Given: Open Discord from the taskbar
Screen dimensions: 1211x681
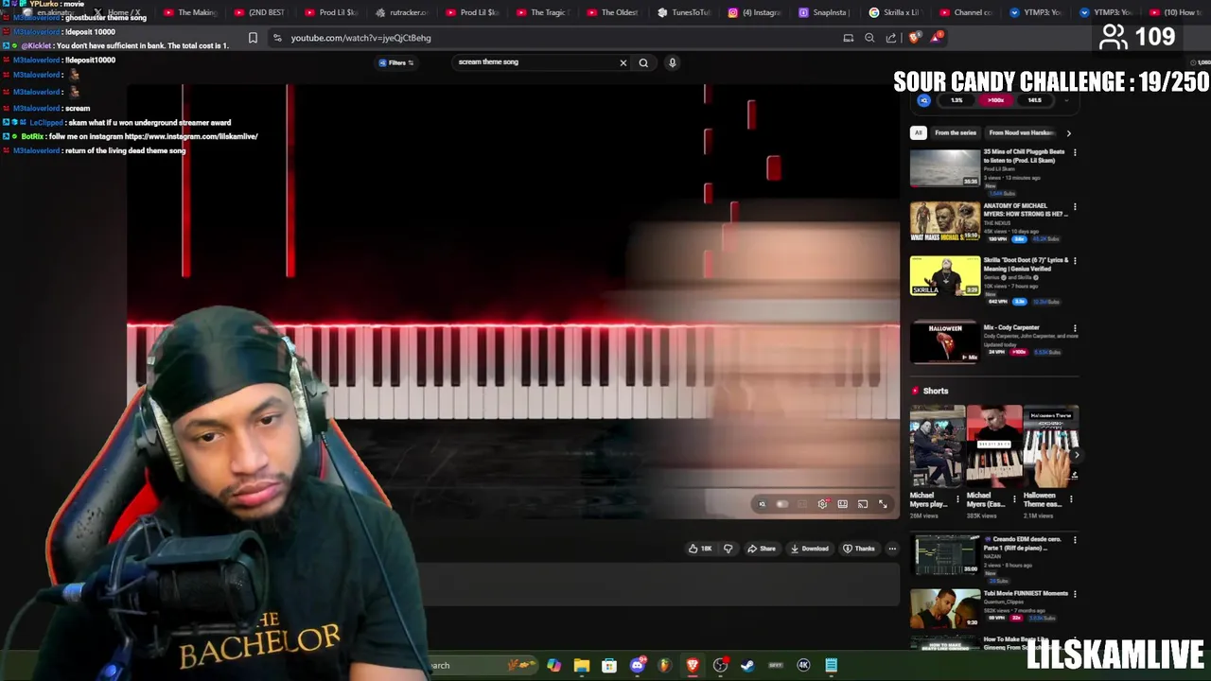Looking at the screenshot, I should click(x=637, y=665).
